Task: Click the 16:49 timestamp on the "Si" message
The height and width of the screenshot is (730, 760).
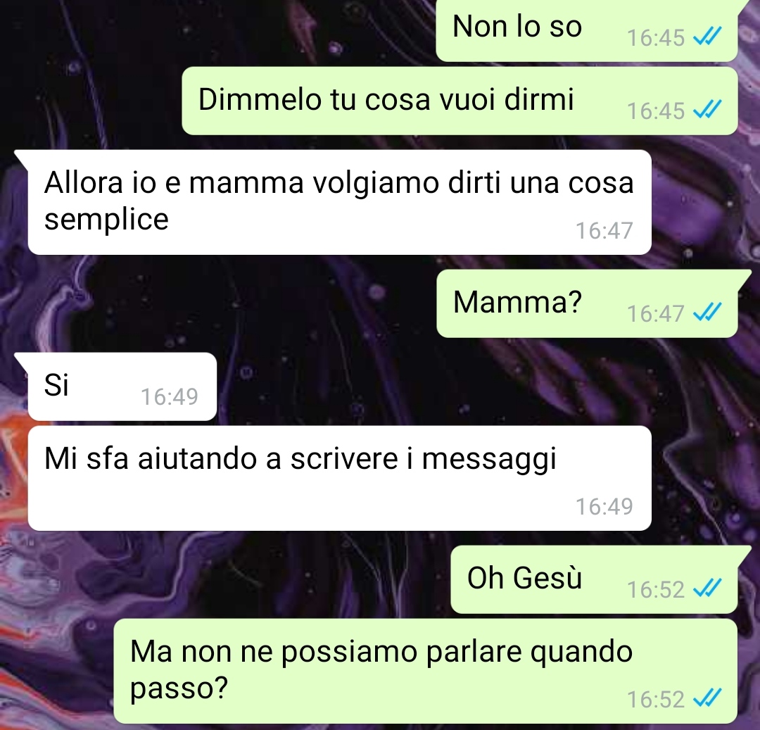Action: click(169, 396)
